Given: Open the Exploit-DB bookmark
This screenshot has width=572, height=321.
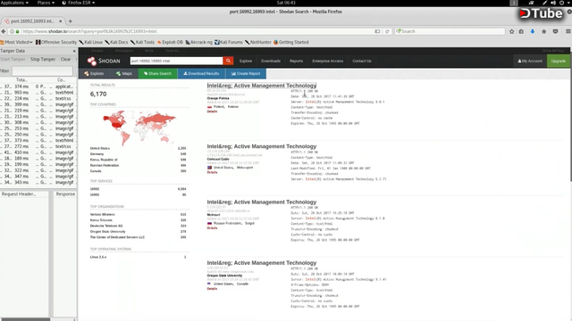Looking at the screenshot, I should 170,42.
